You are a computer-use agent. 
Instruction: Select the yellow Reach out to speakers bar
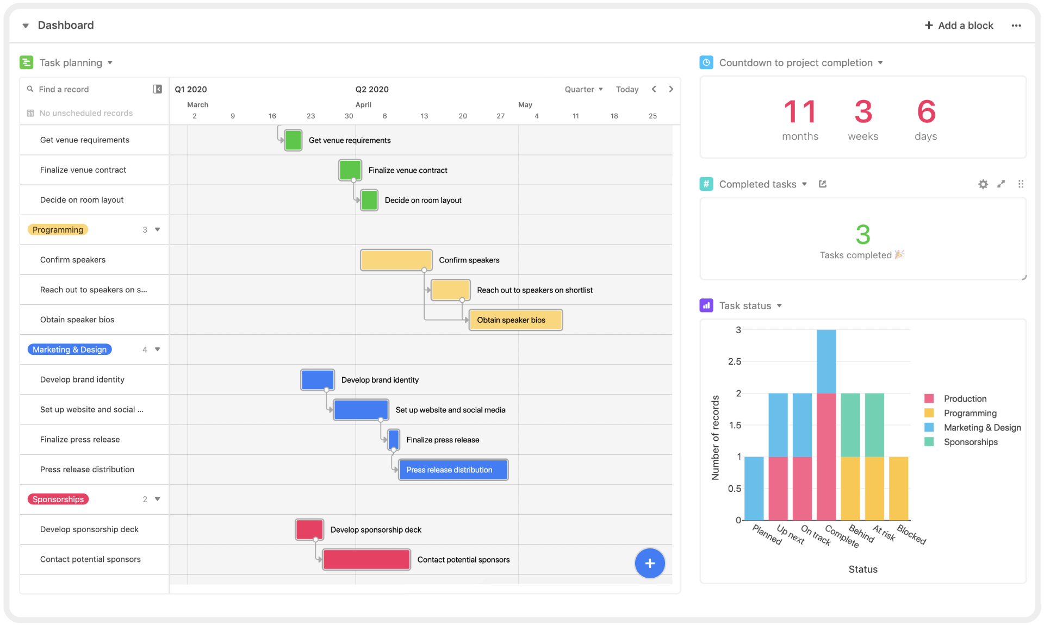point(450,290)
